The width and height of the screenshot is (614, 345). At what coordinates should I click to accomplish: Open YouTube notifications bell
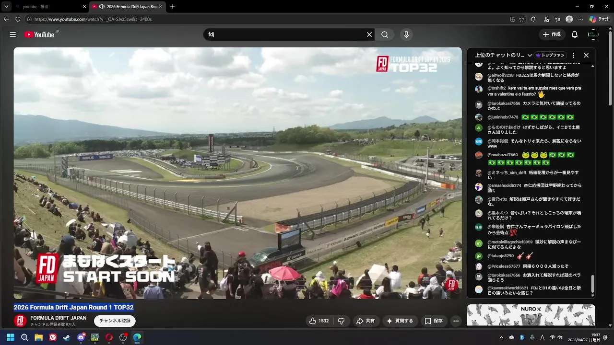pos(575,34)
